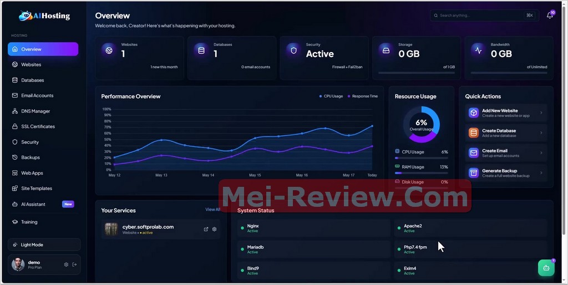Click the search magnifier icon

(436, 16)
